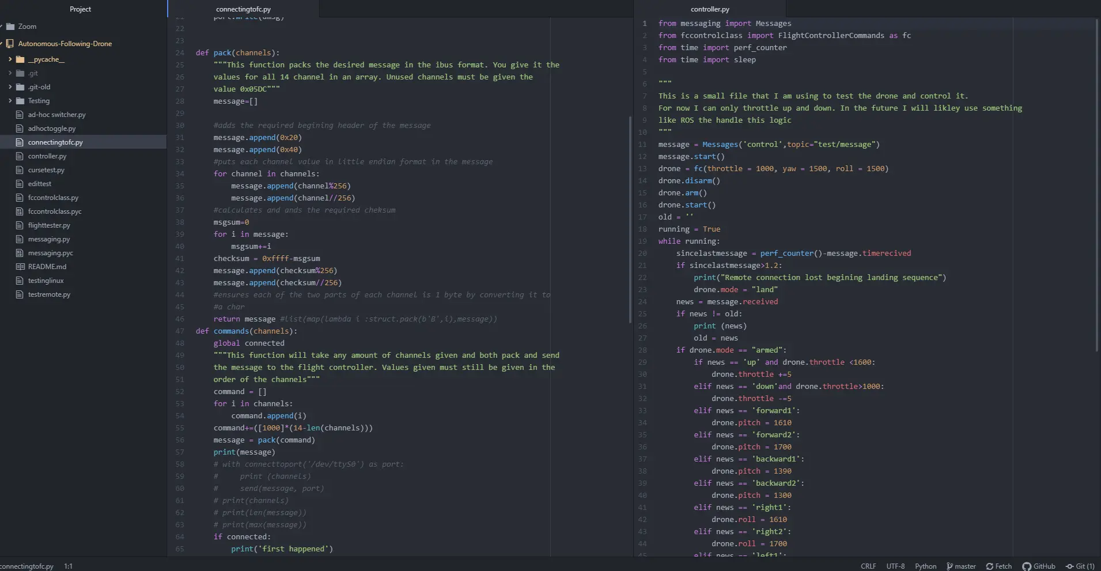Expand the .git folder chevron
The image size is (1101, 571).
(x=10, y=73)
